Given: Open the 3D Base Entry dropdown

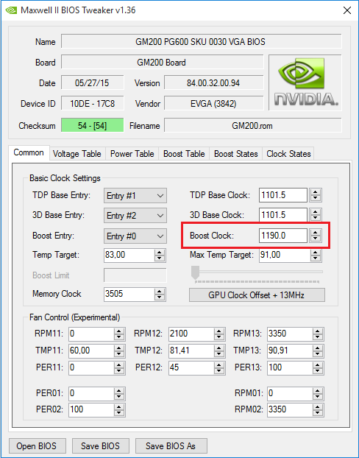Looking at the screenshot, I should 135,216.
